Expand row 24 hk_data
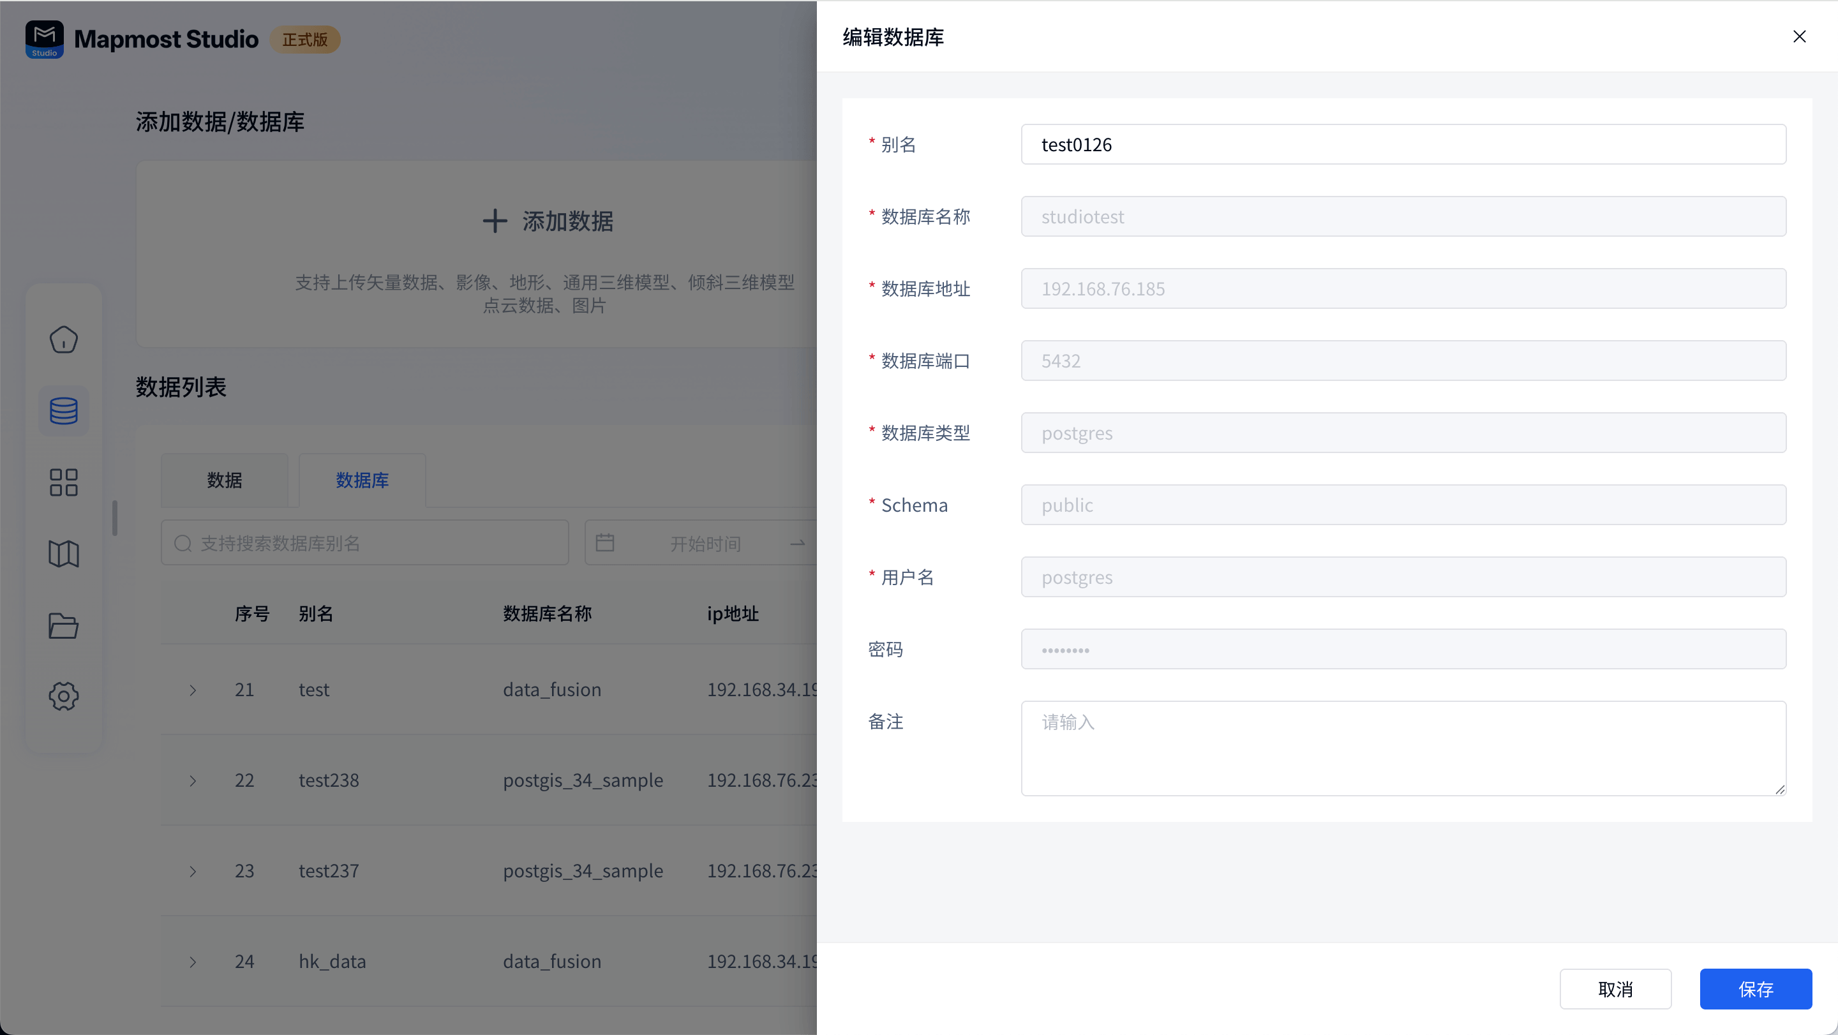Viewport: 1838px width, 1035px height. coord(193,962)
